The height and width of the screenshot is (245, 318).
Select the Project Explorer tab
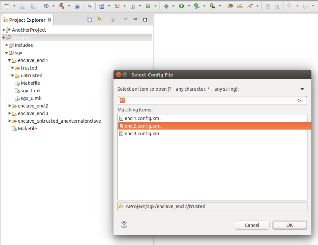click(27, 20)
